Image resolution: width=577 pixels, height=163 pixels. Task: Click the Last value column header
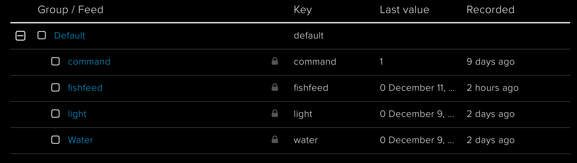pyautogui.click(x=405, y=10)
